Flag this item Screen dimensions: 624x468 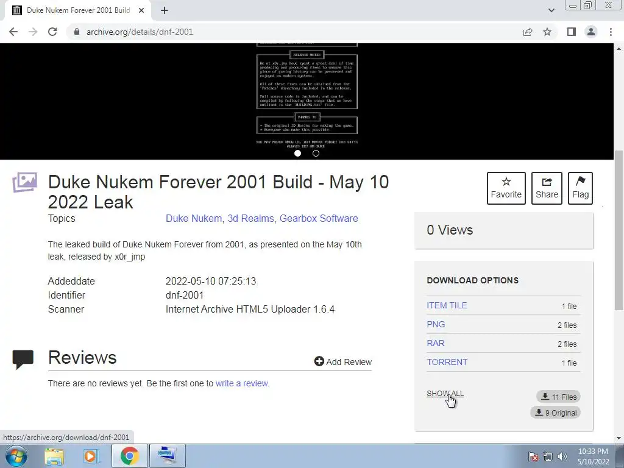point(580,188)
